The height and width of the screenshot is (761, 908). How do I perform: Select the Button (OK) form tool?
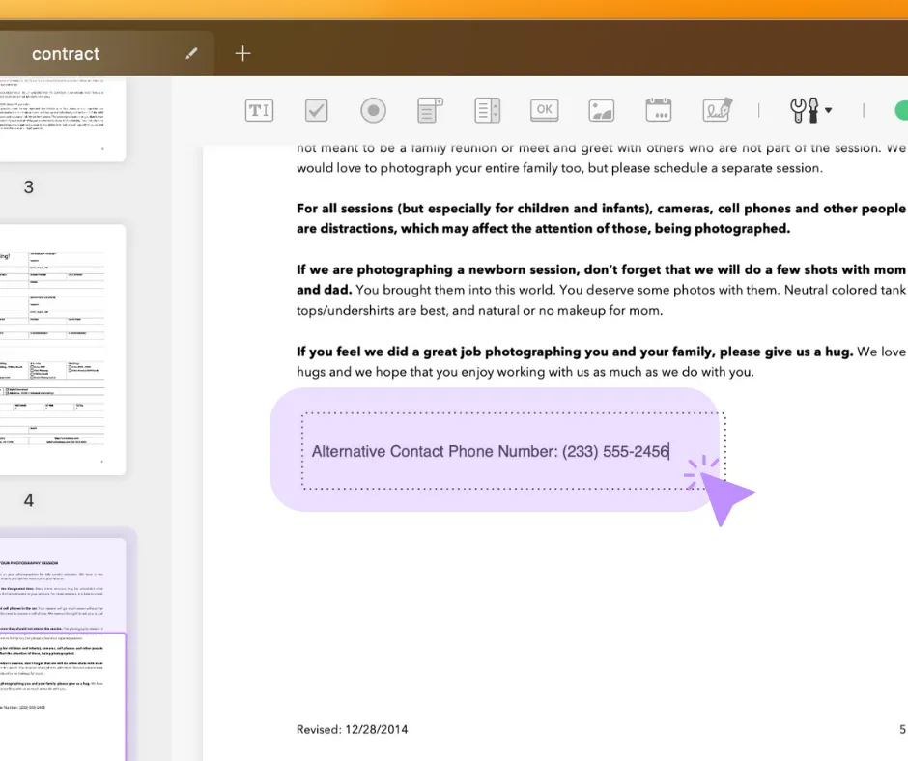[544, 110]
